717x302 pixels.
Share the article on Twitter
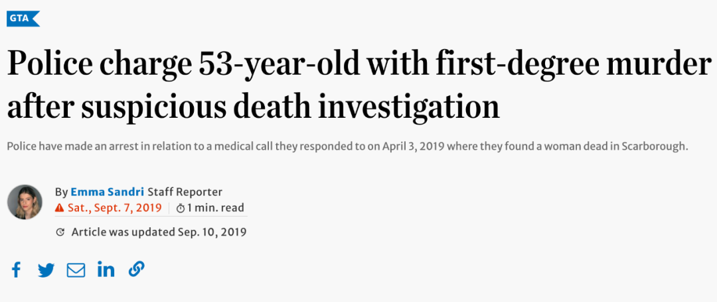46,270
